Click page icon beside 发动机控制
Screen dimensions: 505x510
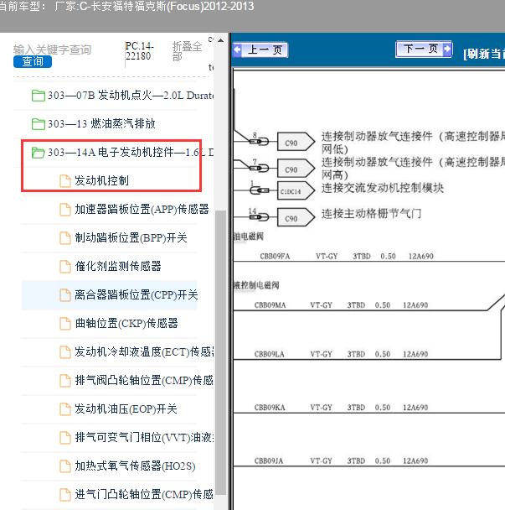click(x=65, y=181)
